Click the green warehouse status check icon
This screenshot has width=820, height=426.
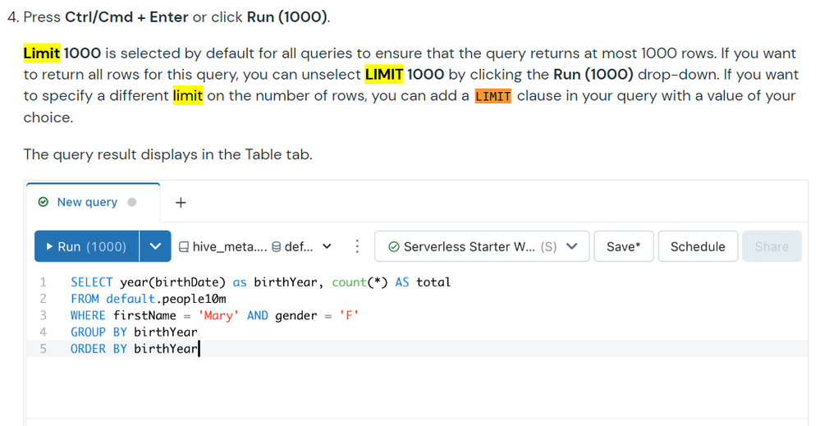tap(394, 246)
